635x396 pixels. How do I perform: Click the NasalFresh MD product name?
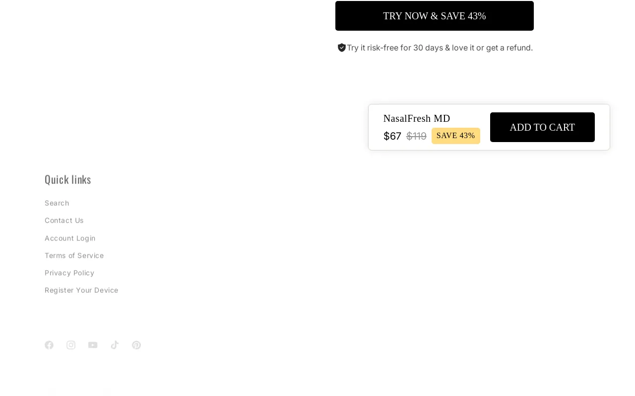[x=417, y=118]
